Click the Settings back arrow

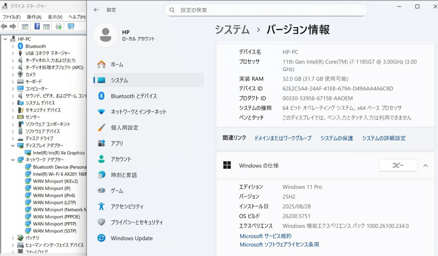(x=96, y=10)
